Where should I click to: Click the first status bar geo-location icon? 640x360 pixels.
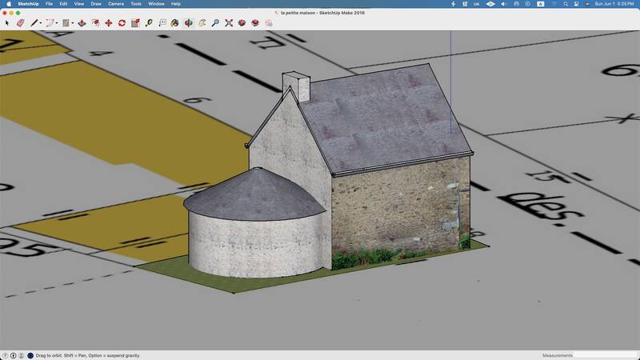coord(6,355)
